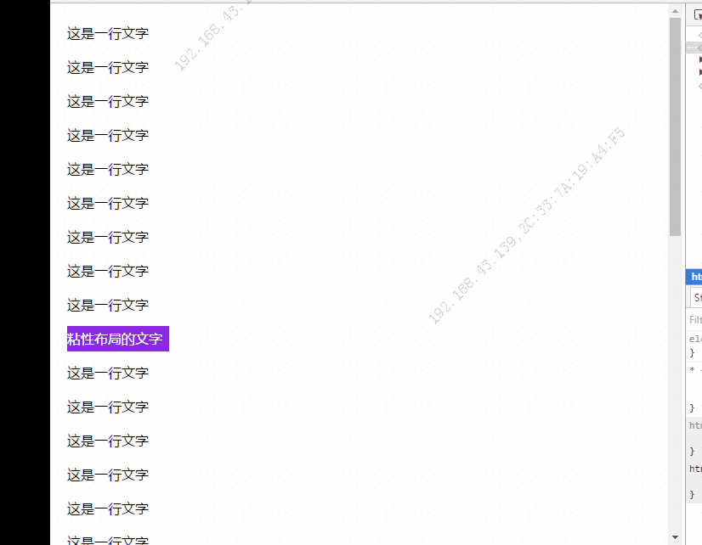Focus the Filter styles input field

pos(695,320)
